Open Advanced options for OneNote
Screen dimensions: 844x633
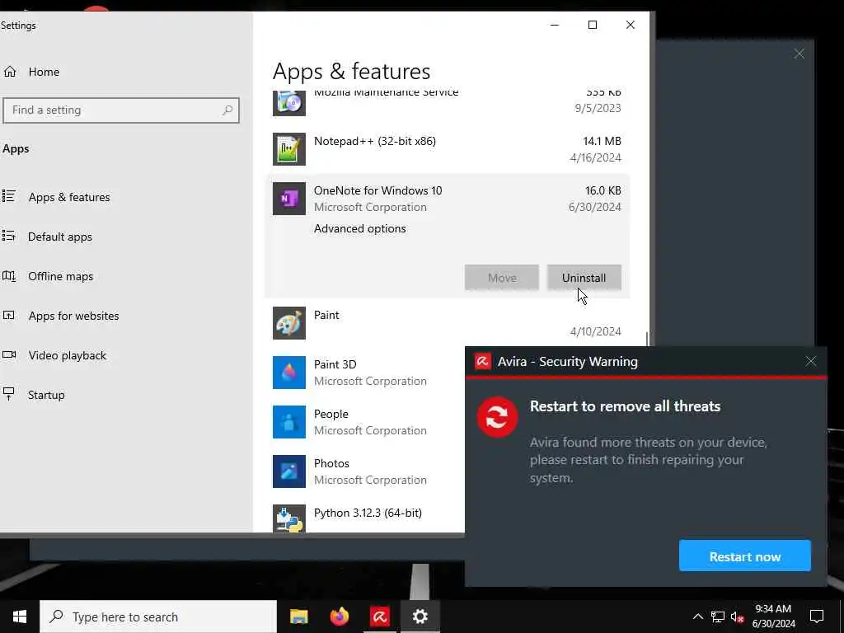tap(359, 229)
